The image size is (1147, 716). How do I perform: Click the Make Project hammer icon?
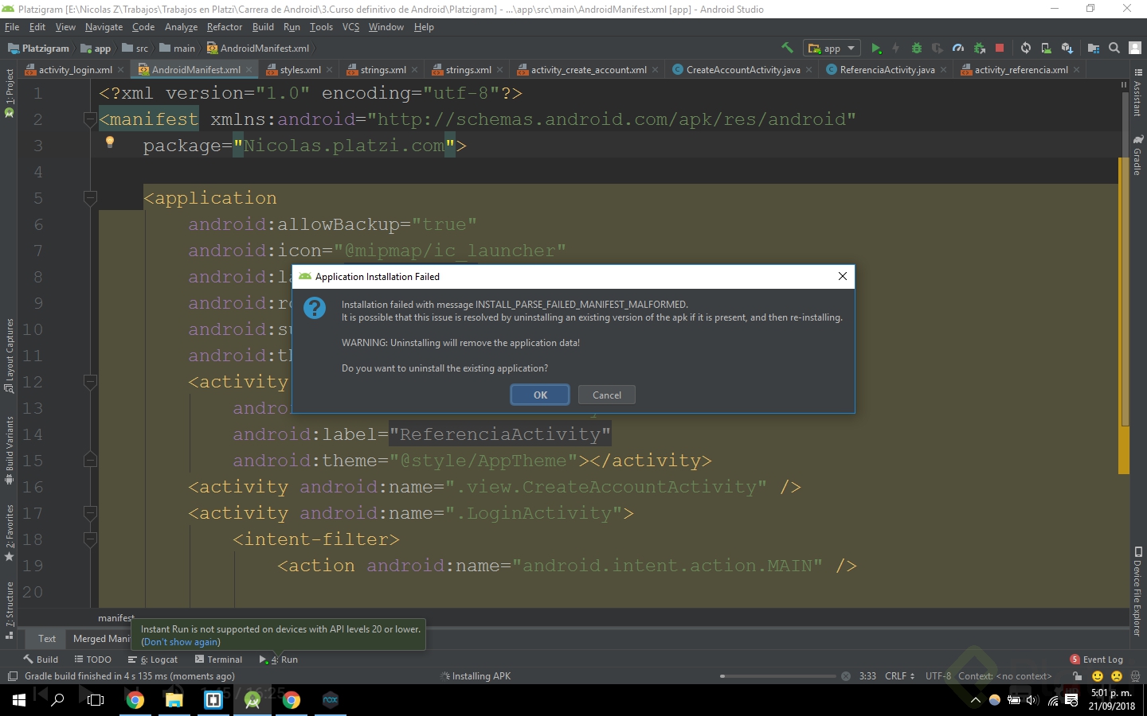[x=787, y=49]
